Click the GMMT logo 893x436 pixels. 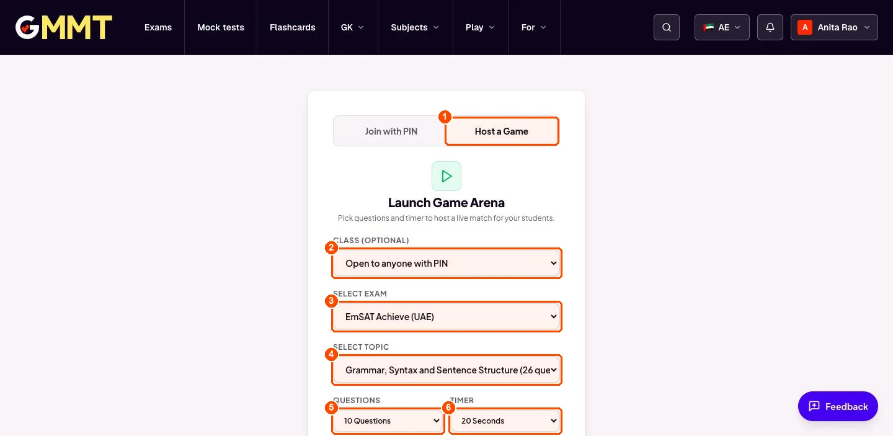pyautogui.click(x=64, y=27)
